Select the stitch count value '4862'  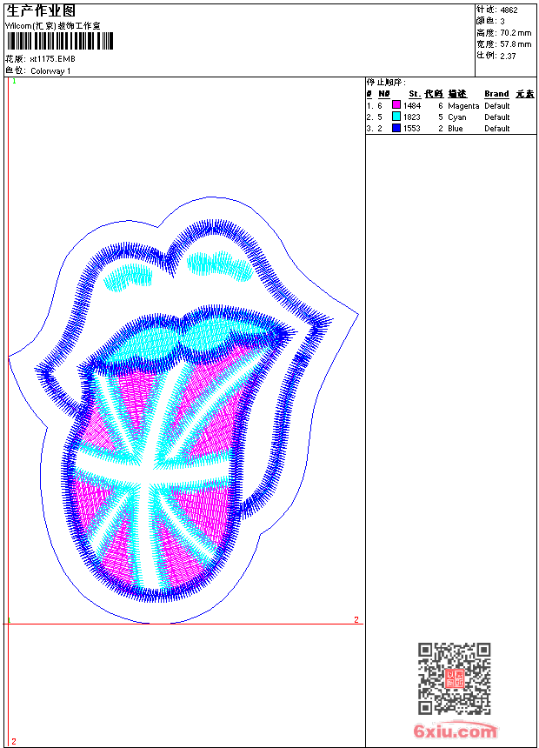509,10
